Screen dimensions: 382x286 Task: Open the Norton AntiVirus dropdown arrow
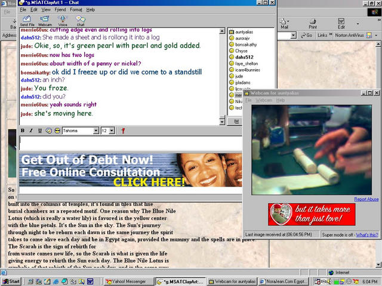pos(376,36)
